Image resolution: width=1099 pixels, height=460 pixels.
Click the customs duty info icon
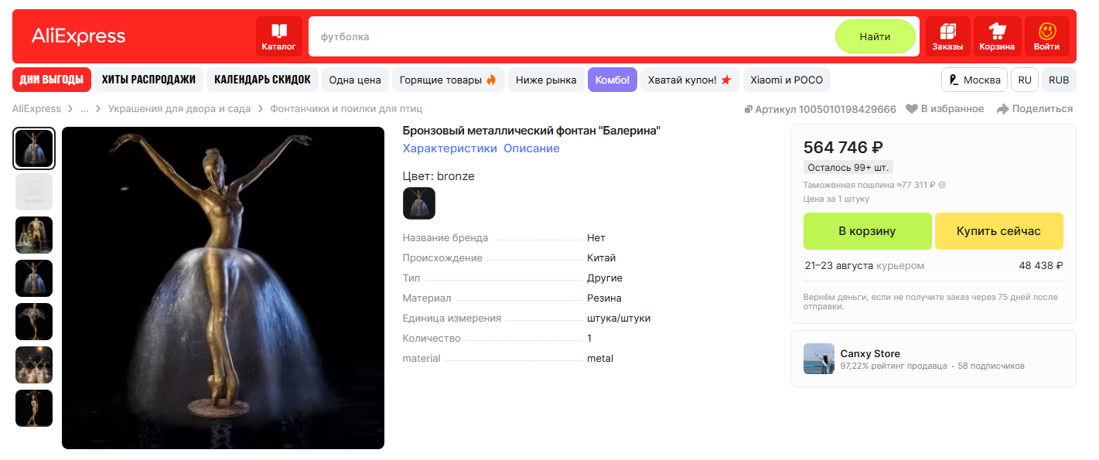pos(942,185)
